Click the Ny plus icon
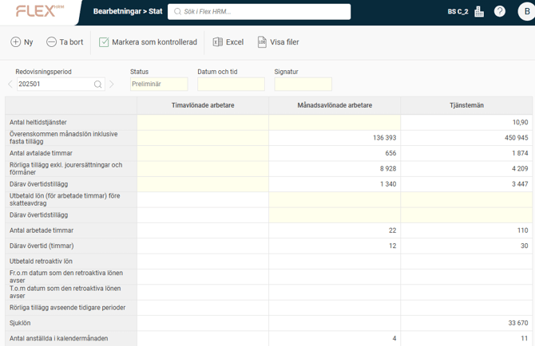The width and height of the screenshot is (535, 346). [x=16, y=42]
